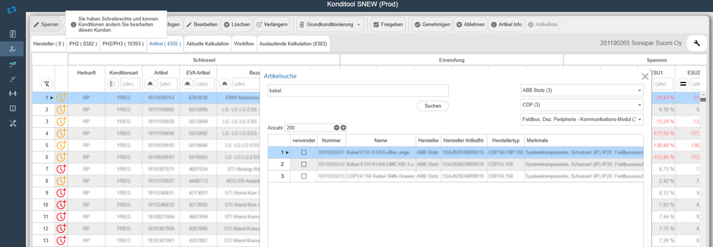713x247 pixels.
Task: Select the customer-check sidebar icon
Action: tap(13, 49)
